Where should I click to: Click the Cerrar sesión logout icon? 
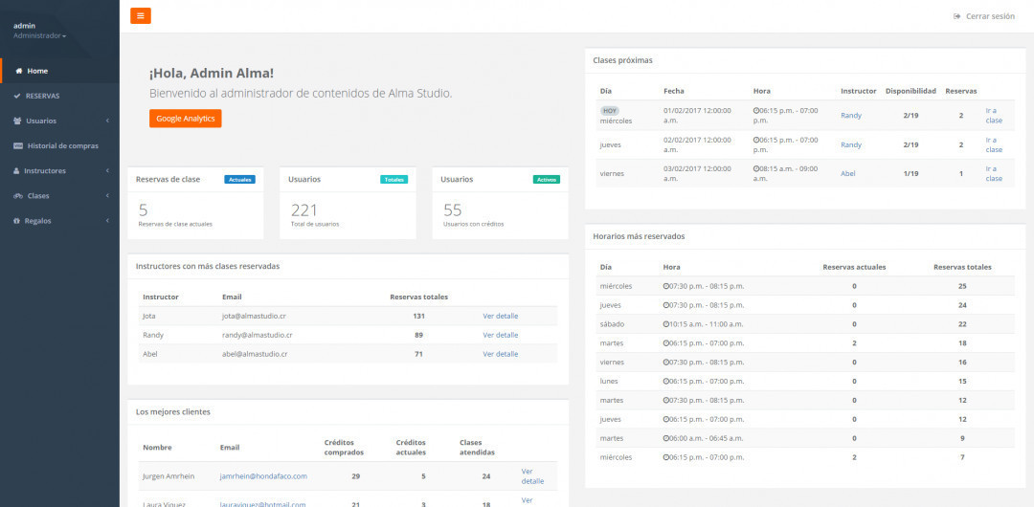956,16
